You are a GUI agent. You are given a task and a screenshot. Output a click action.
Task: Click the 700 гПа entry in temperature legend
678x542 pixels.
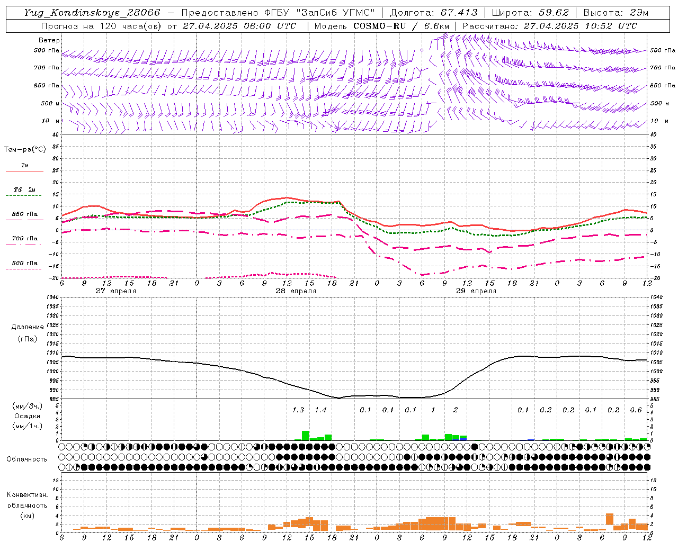pyautogui.click(x=25, y=239)
